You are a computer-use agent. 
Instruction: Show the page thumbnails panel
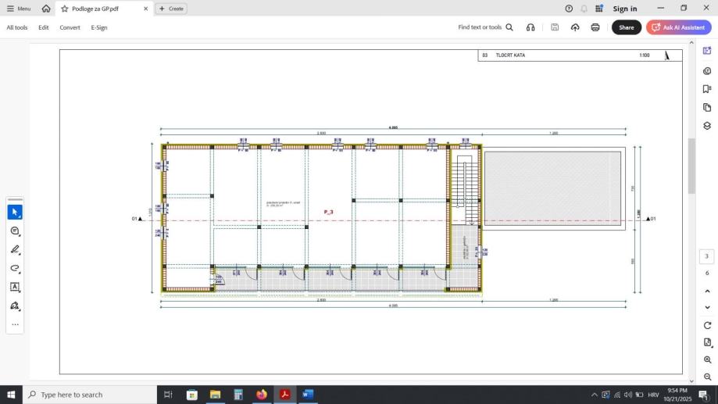tap(707, 107)
